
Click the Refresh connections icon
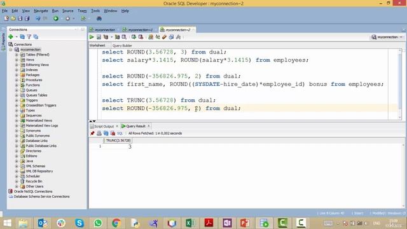point(22,37)
